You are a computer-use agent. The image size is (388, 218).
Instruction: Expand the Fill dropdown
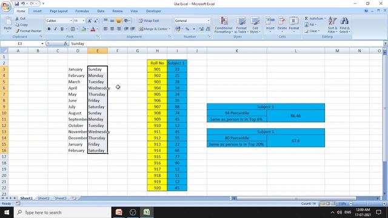pyautogui.click(x=315, y=25)
